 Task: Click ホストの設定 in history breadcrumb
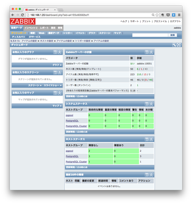(x=46, y=41)
